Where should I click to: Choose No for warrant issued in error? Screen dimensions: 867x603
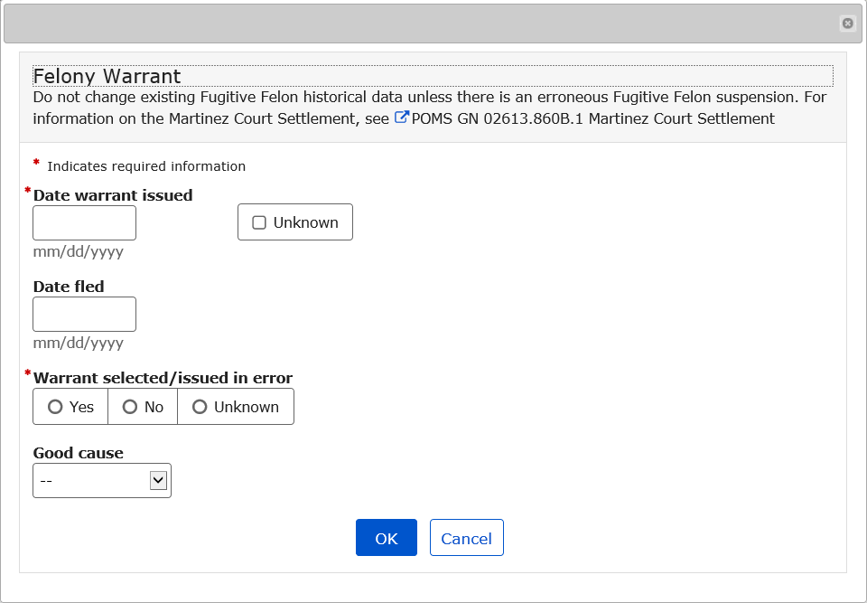130,407
